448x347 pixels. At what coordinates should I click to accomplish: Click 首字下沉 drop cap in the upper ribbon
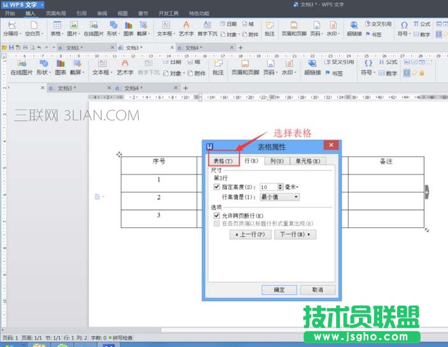coord(207,29)
